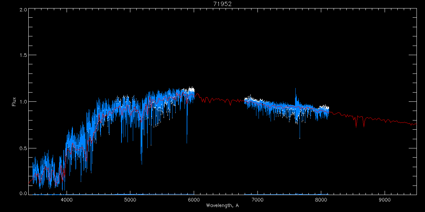Click the 1.0 tick label on the flux axis
Image resolution: width=425 pixels, height=212 pixels.
tap(23, 102)
